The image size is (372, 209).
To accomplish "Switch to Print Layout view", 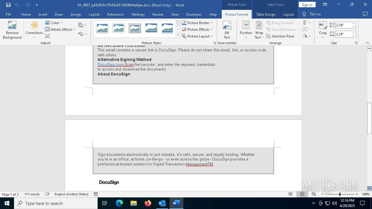I will click(302, 194).
